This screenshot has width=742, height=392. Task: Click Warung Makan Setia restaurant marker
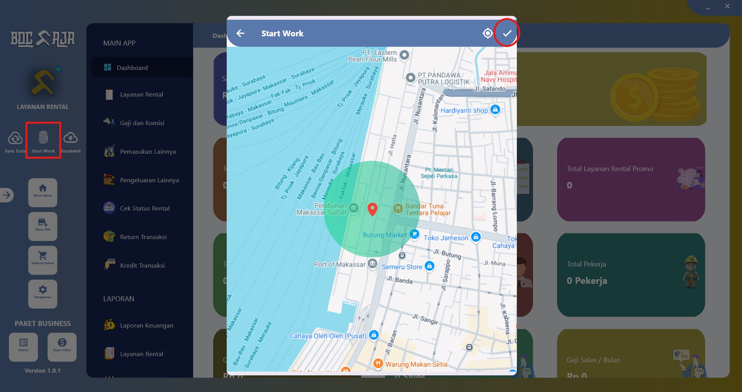tap(378, 363)
